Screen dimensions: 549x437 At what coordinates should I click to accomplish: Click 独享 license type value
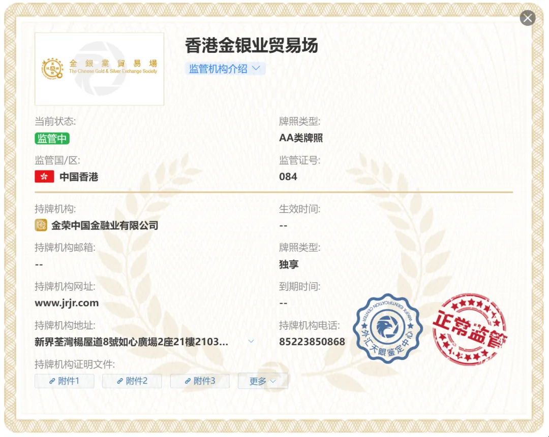tap(289, 264)
